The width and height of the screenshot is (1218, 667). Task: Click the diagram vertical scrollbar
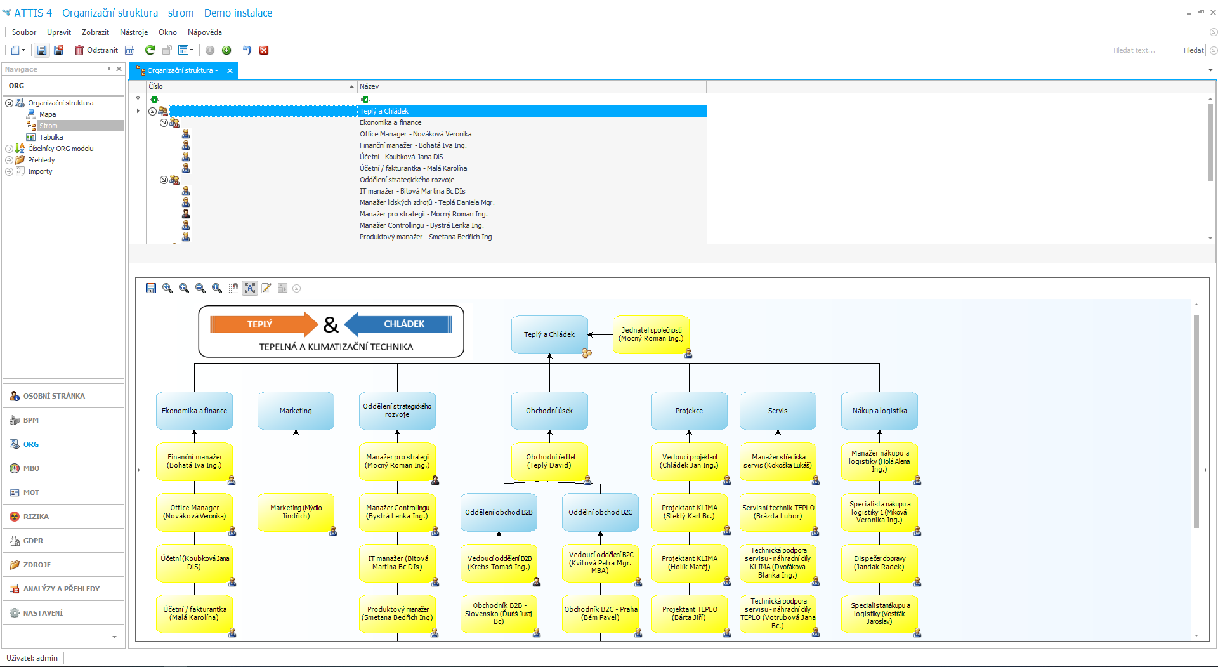(1196, 421)
